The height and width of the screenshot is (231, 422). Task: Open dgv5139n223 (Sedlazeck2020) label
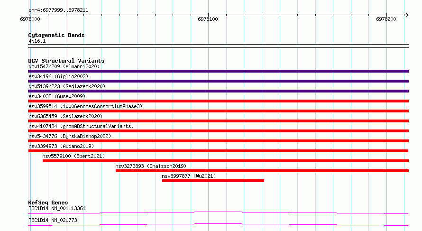(x=67, y=86)
